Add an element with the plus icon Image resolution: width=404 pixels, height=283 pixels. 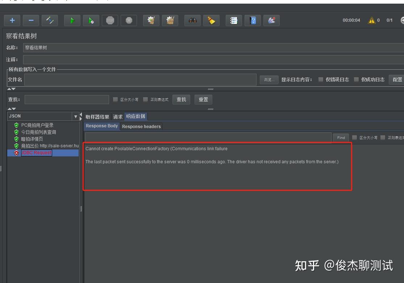pos(12,20)
